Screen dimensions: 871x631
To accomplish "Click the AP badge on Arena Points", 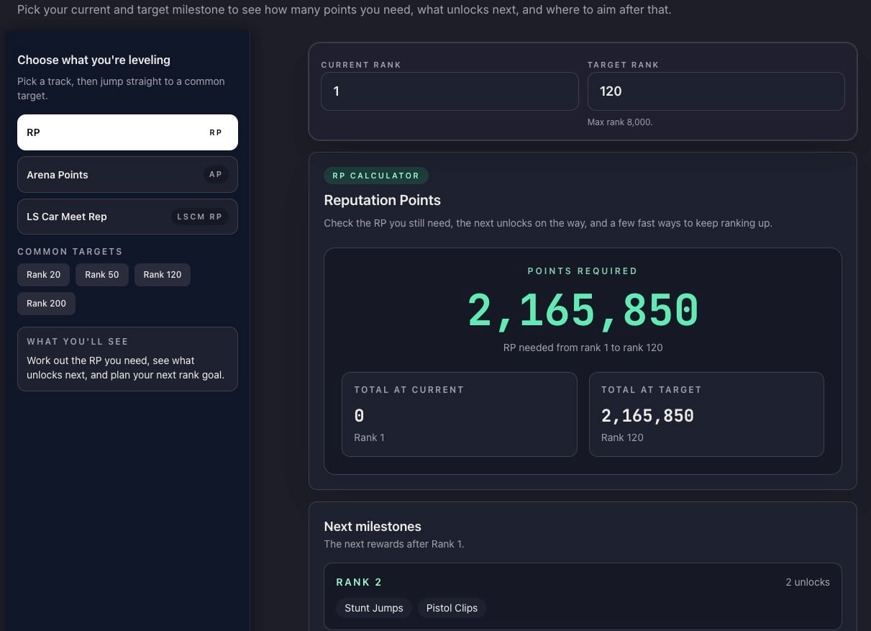I will [x=216, y=174].
